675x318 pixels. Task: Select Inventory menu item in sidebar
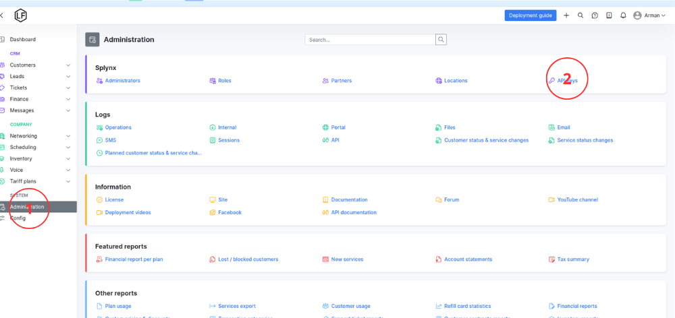click(x=21, y=158)
